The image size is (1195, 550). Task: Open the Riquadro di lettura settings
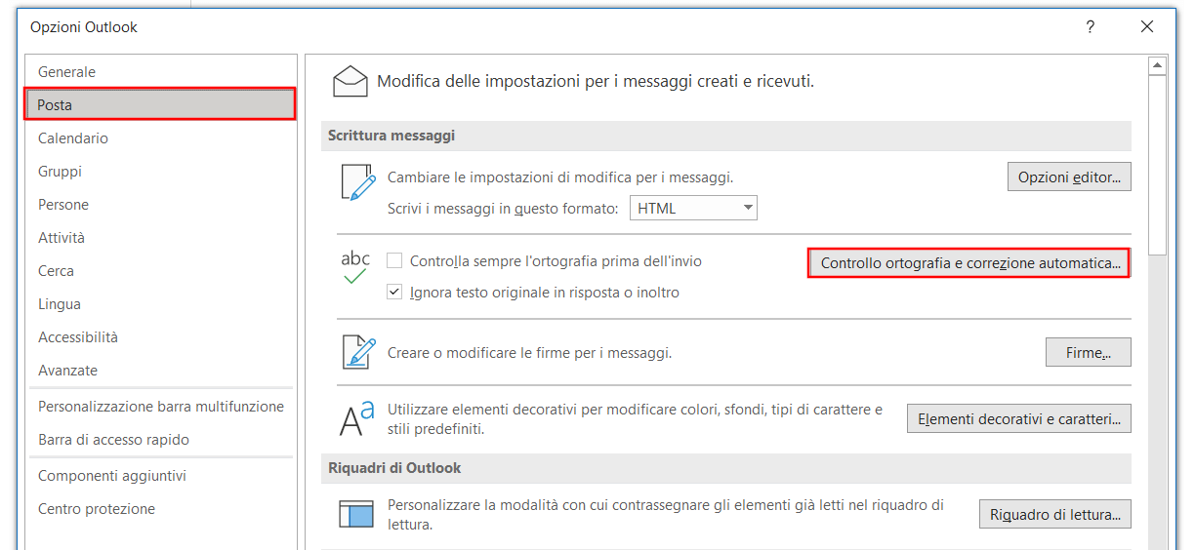click(x=1055, y=514)
